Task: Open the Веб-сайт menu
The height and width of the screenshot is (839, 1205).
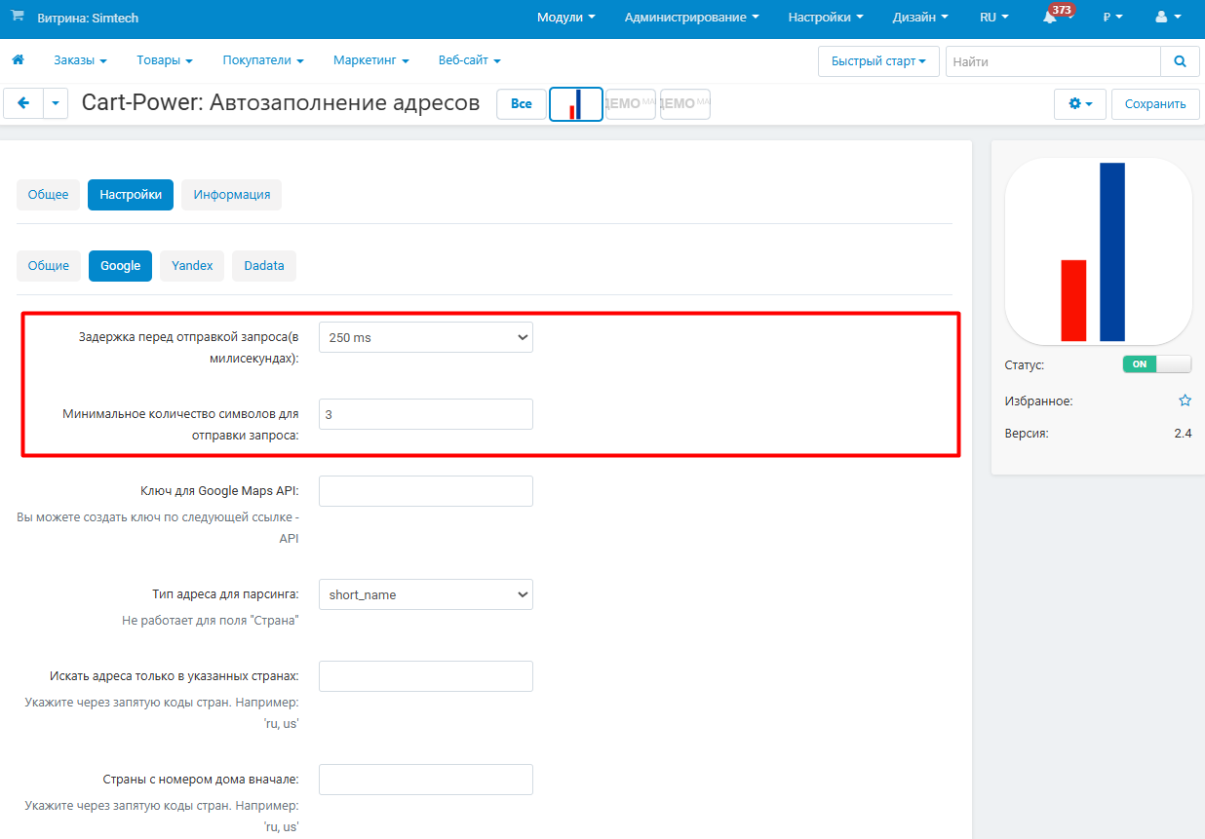Action: 469,60
